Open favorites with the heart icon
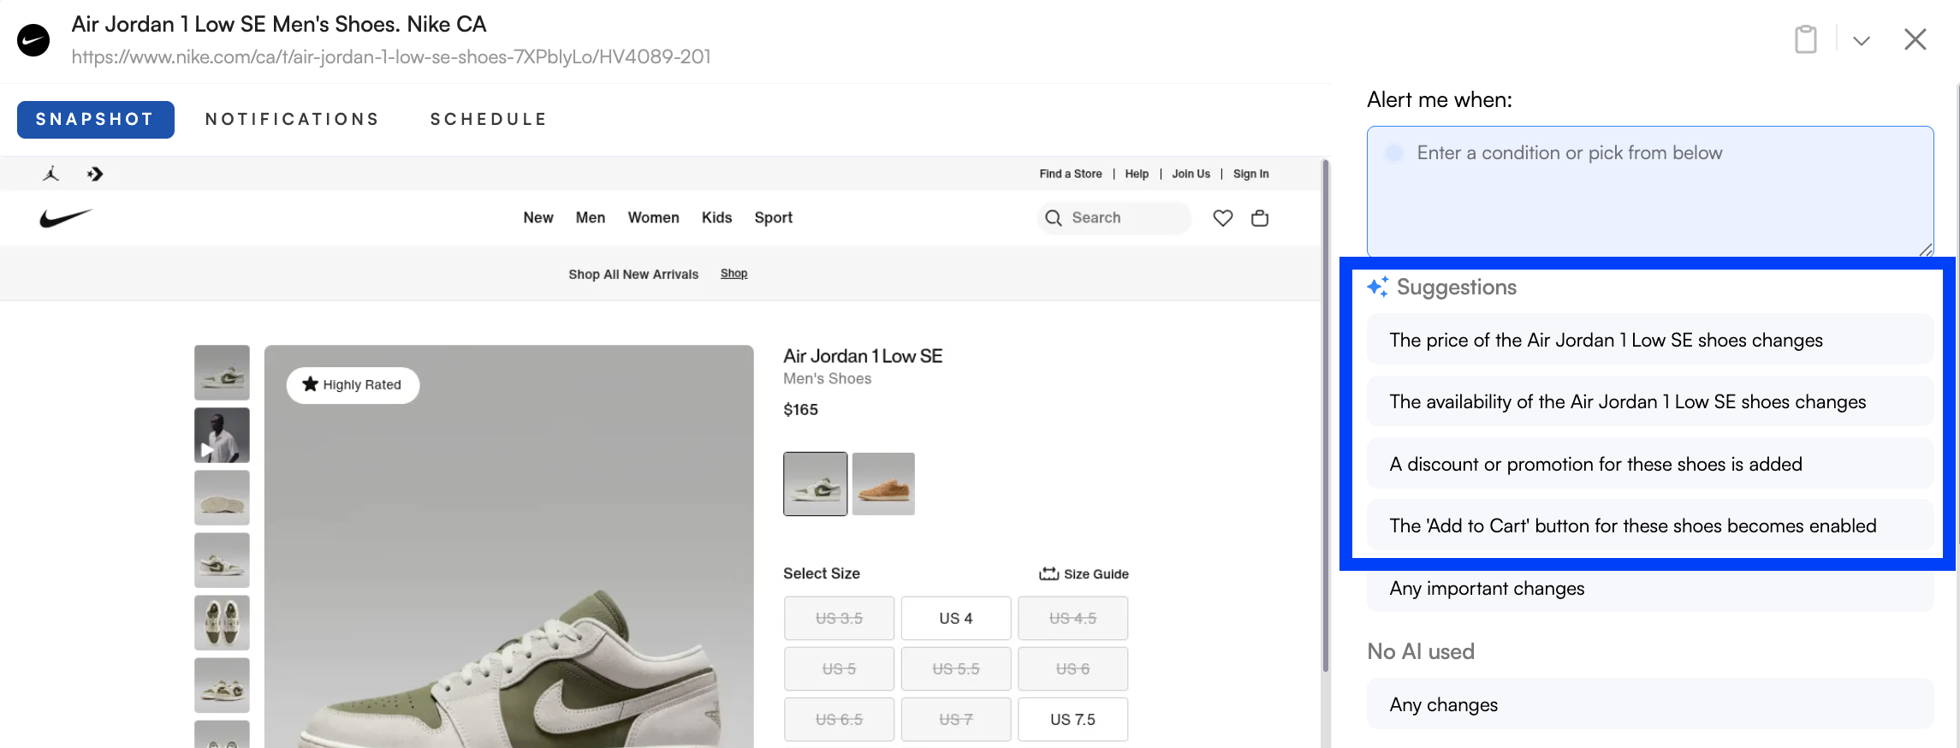1960x748 pixels. click(x=1222, y=218)
